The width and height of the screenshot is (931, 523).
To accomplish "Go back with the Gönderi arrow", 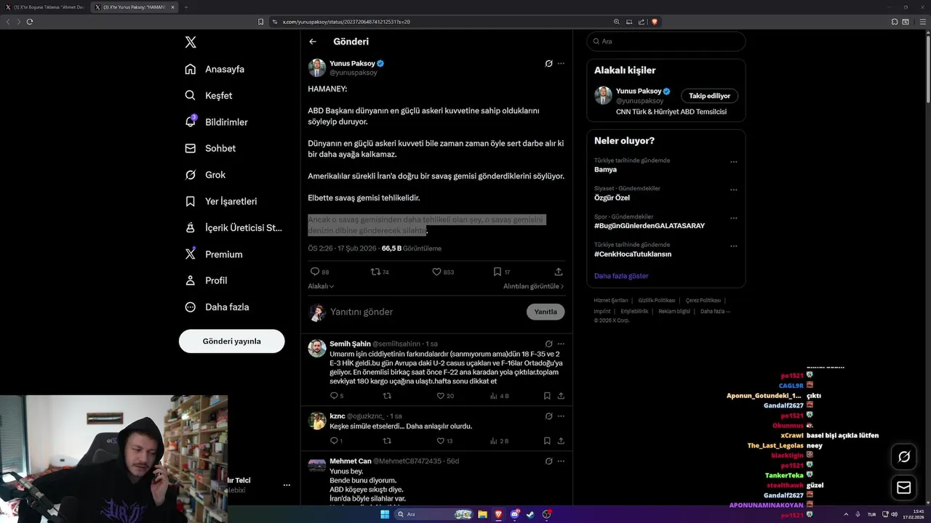I will [x=313, y=41].
